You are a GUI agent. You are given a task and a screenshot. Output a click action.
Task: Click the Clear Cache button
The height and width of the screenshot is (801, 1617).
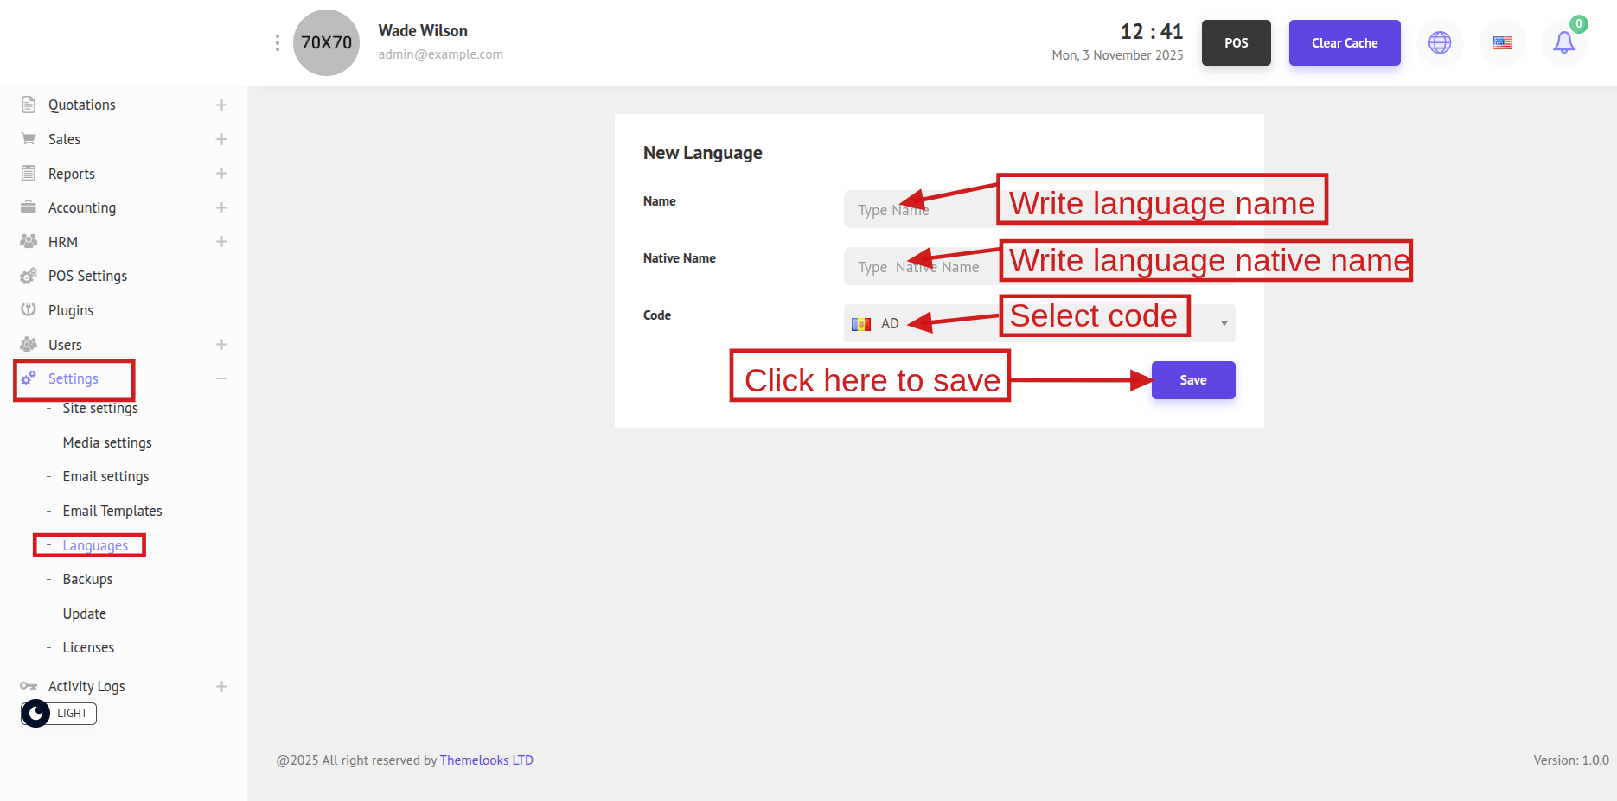(1344, 42)
